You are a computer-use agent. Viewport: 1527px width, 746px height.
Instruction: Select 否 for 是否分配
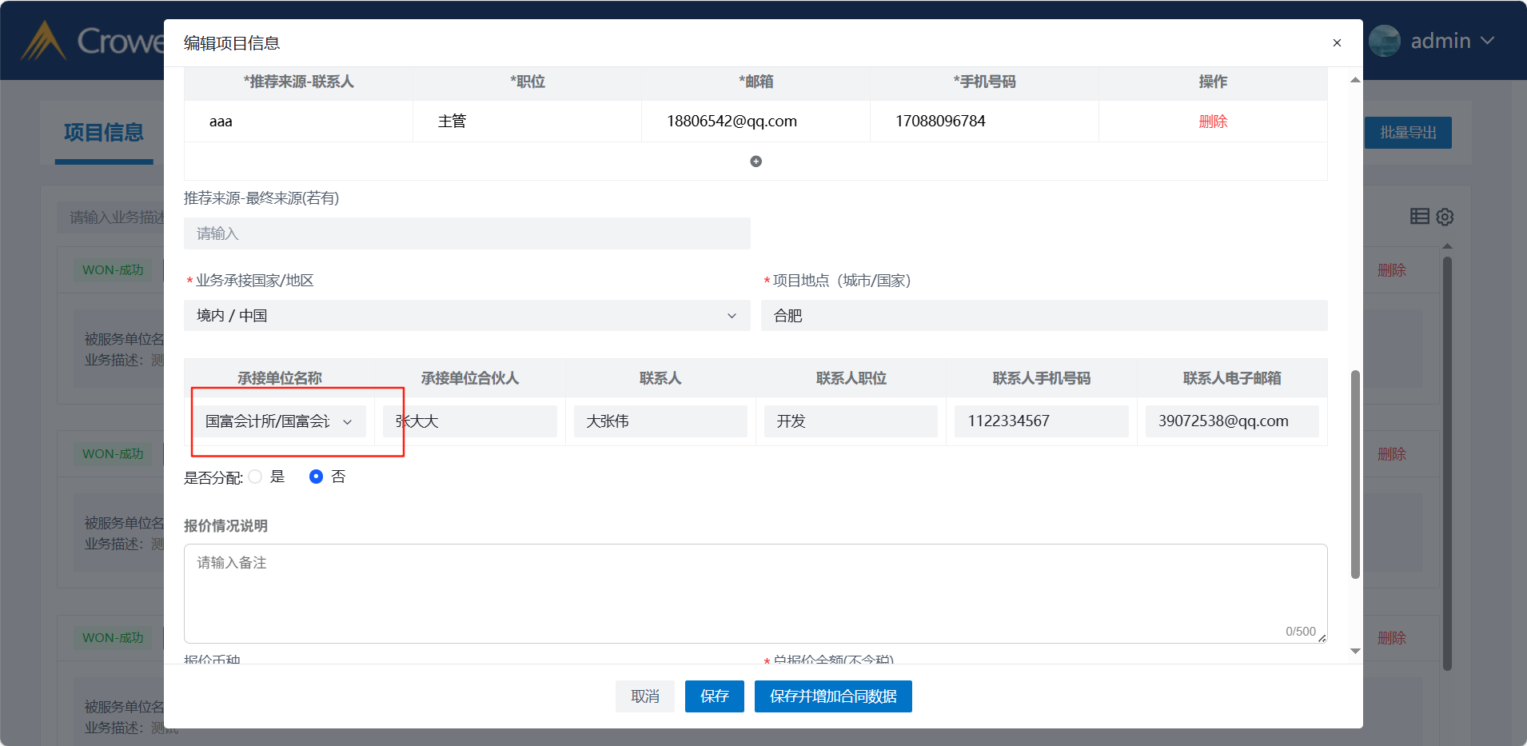317,477
